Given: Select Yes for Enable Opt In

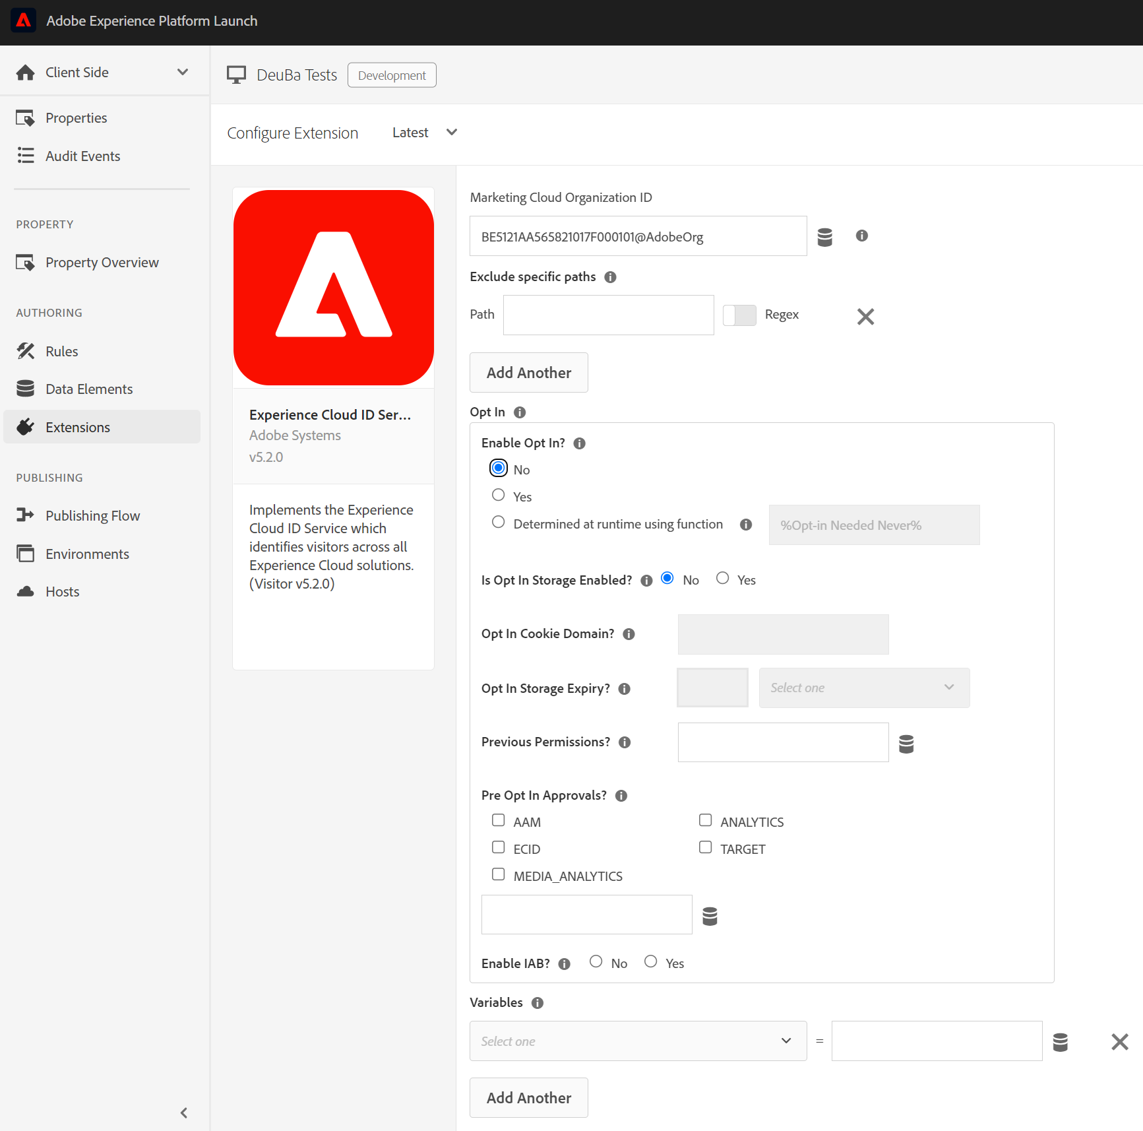Looking at the screenshot, I should coord(499,496).
